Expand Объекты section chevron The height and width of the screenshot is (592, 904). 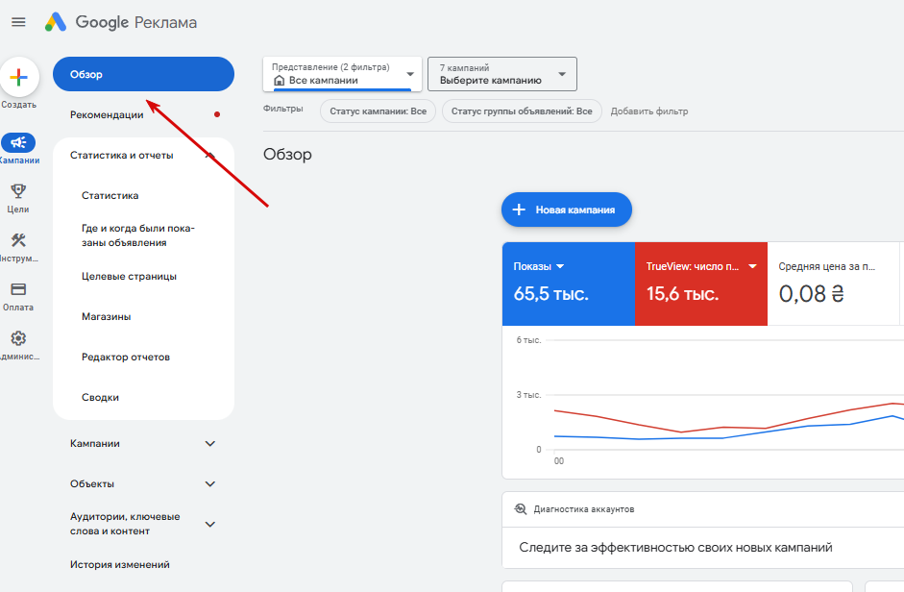pyautogui.click(x=209, y=483)
